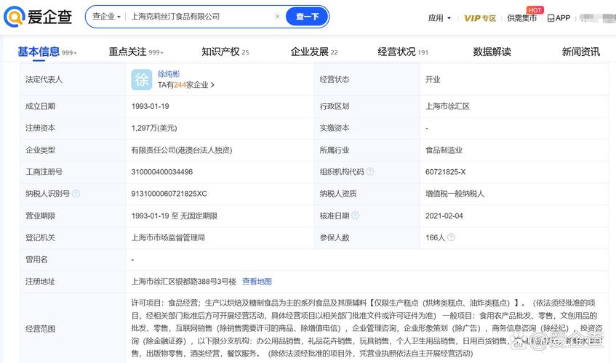This screenshot has height=363, width=616.
Task: Select 行政区划 value 上海市徐汇区
Action: (x=447, y=106)
